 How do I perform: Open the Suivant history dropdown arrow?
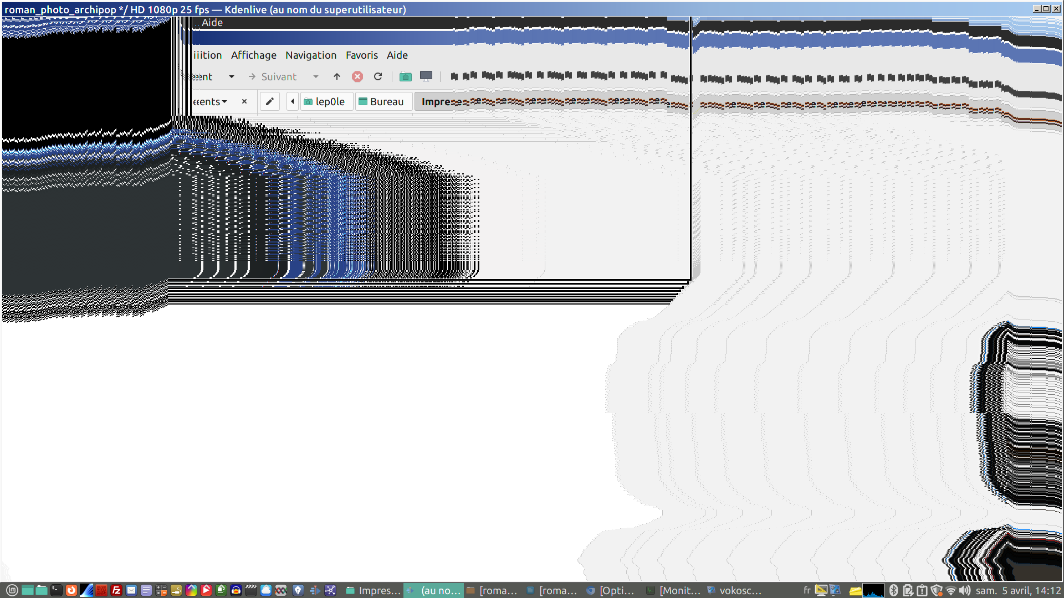[316, 76]
